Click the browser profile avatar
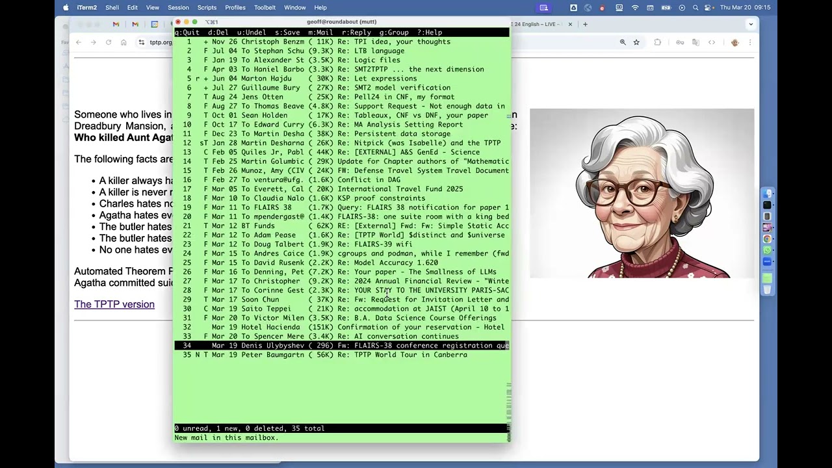This screenshot has width=832, height=468. 735,42
